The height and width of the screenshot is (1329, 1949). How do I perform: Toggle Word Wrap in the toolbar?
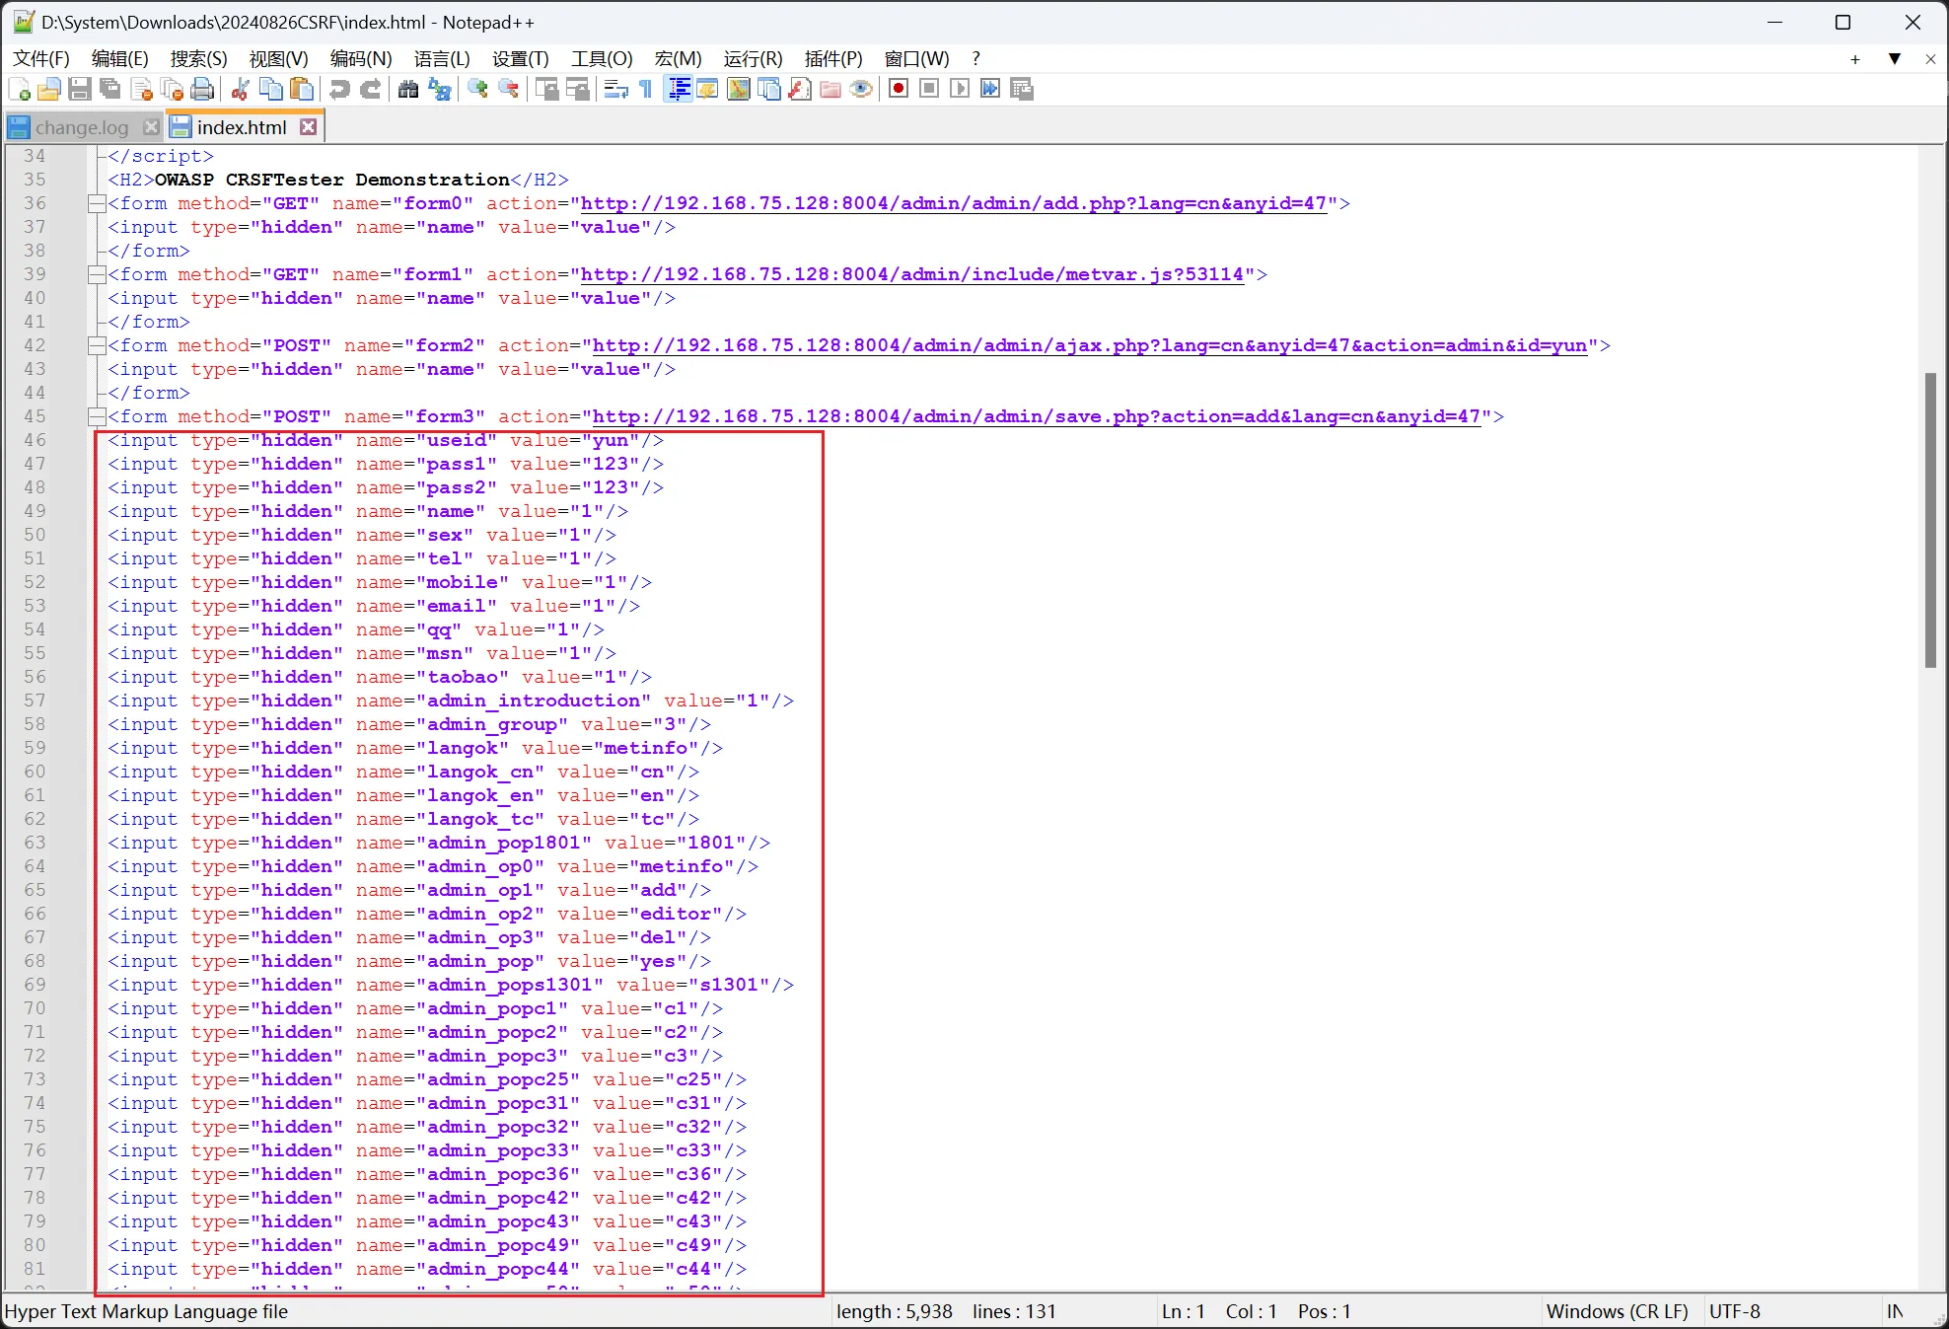615,90
